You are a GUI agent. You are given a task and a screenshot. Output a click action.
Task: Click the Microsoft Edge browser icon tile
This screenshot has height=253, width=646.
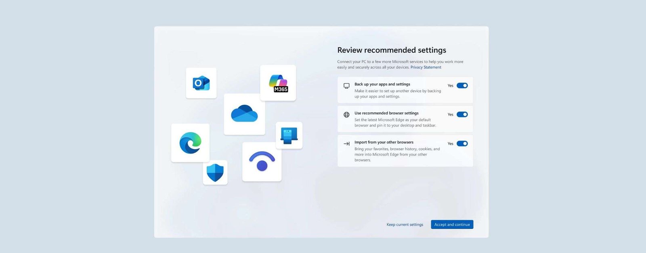point(191,143)
